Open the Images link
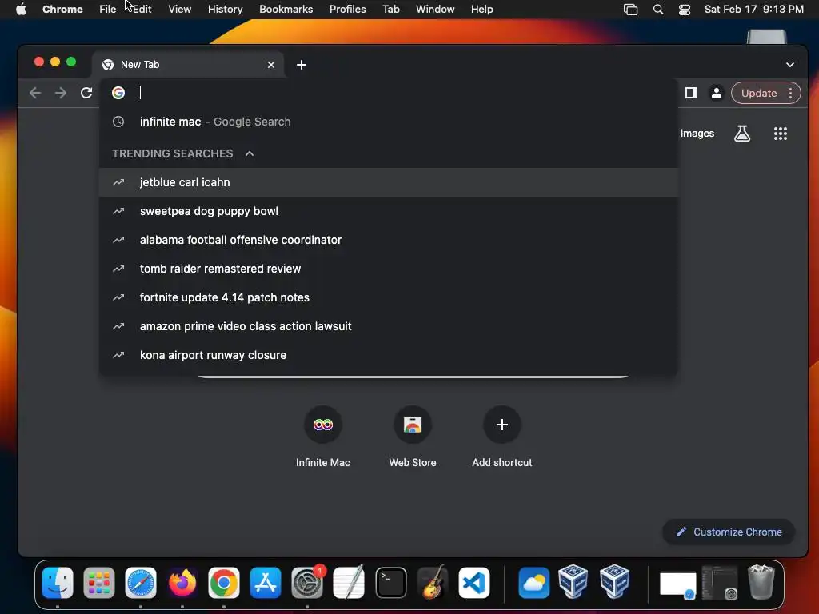 [697, 134]
